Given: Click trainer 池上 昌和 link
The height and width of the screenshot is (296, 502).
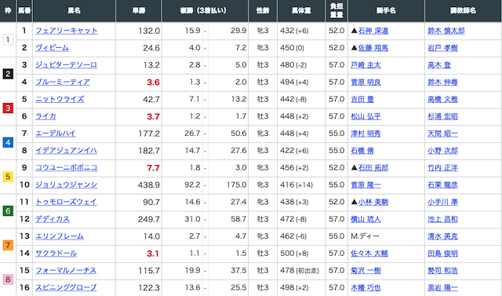Looking at the screenshot, I should click(442, 219).
